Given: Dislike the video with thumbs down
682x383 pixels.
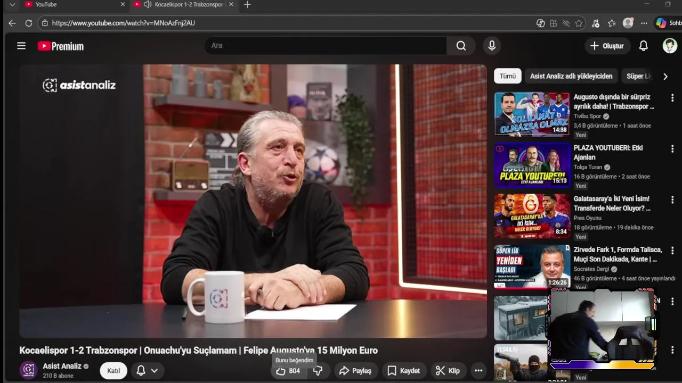Looking at the screenshot, I should click(x=318, y=371).
